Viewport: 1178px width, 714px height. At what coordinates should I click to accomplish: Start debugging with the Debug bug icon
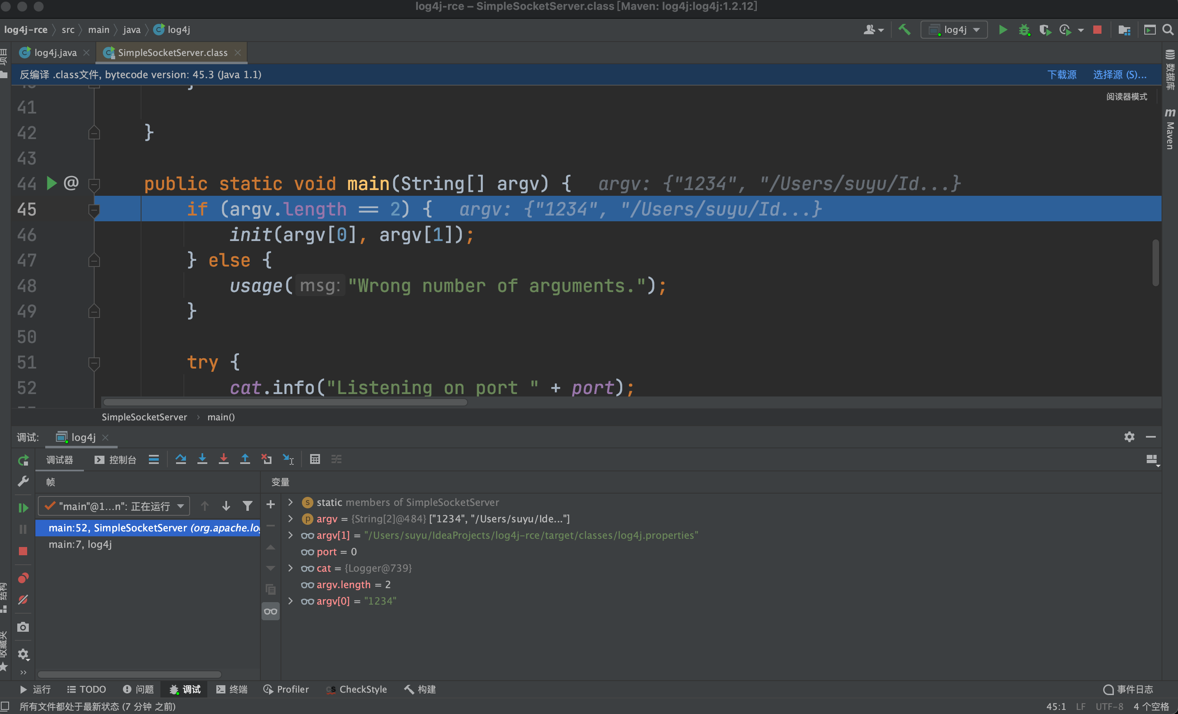[x=1024, y=30]
